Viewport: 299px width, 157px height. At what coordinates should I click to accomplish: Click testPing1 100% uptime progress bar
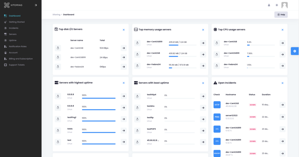click(x=99, y=121)
